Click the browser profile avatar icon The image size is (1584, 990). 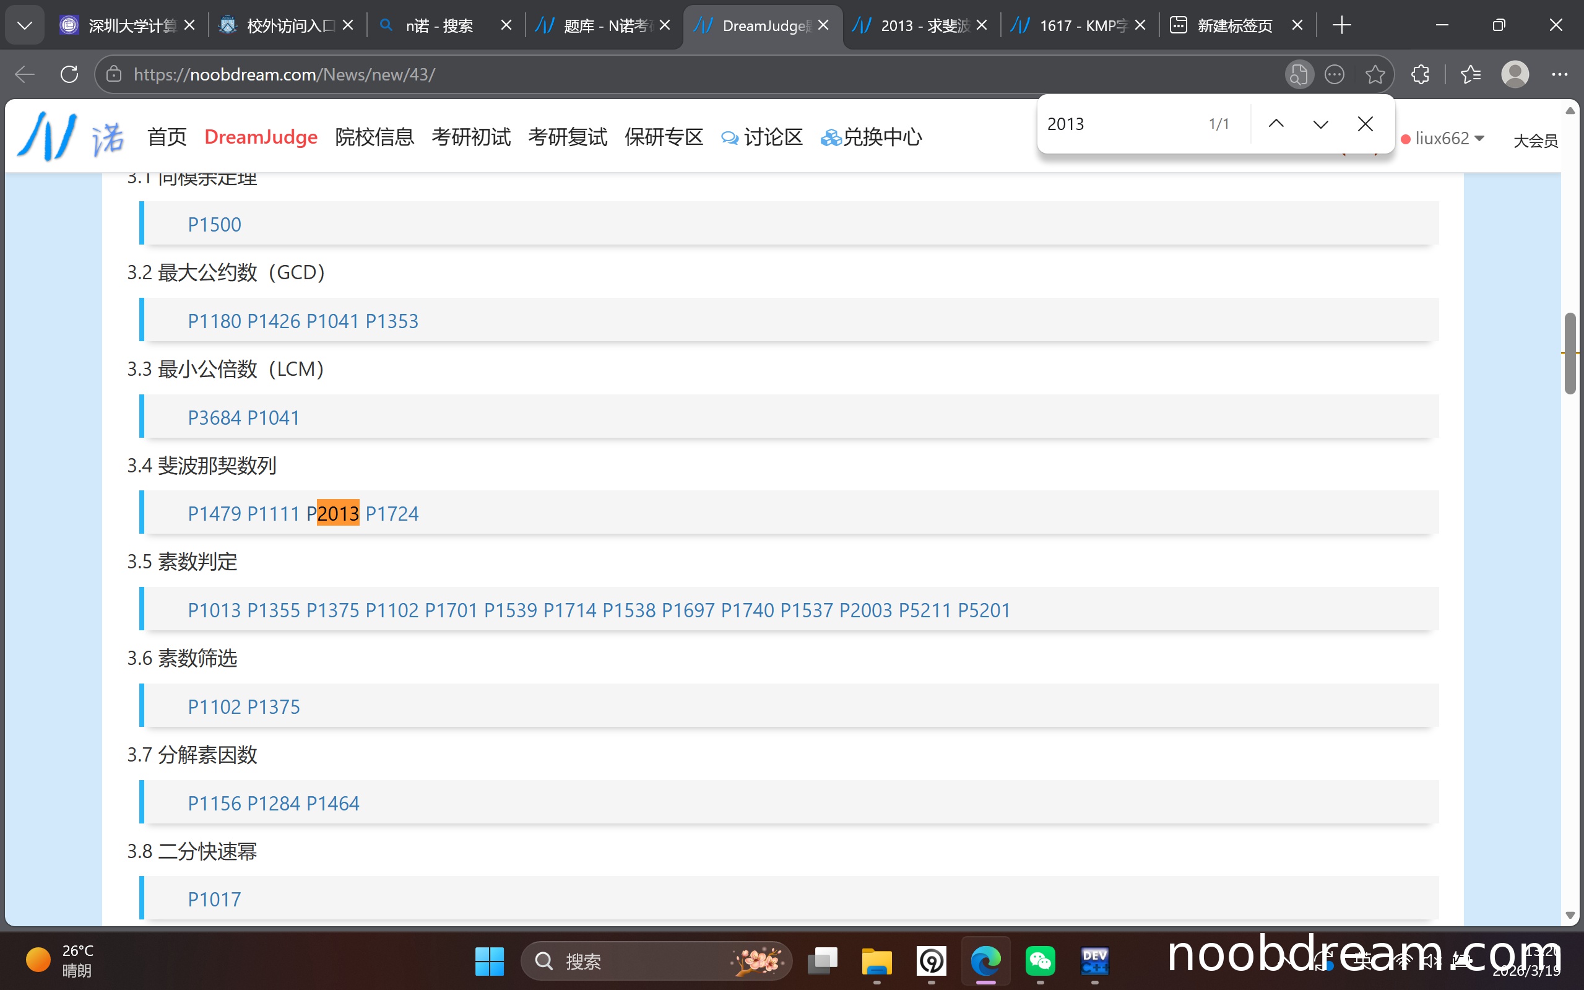1515,74
